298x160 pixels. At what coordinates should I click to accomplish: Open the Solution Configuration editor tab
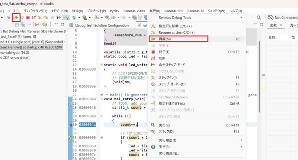99,25
